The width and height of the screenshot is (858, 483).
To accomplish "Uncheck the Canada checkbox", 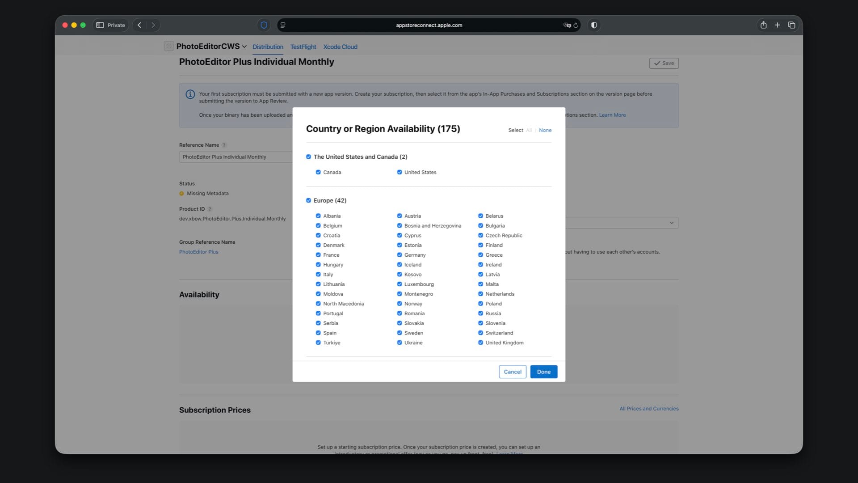I will [x=318, y=172].
